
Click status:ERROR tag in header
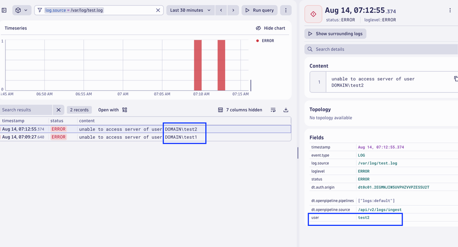(341, 20)
